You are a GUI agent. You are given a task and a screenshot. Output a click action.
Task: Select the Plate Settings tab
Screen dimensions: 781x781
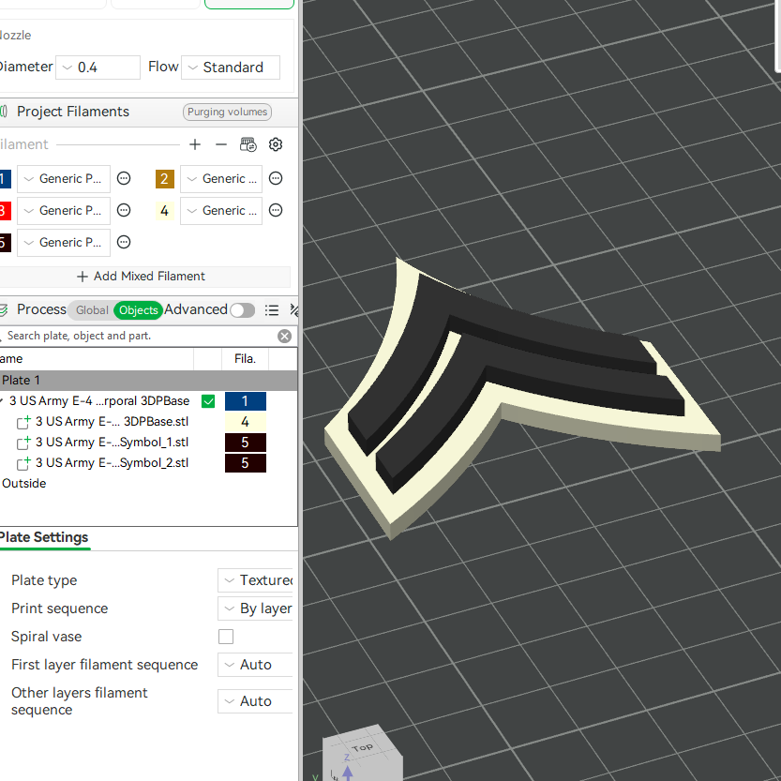pos(44,537)
